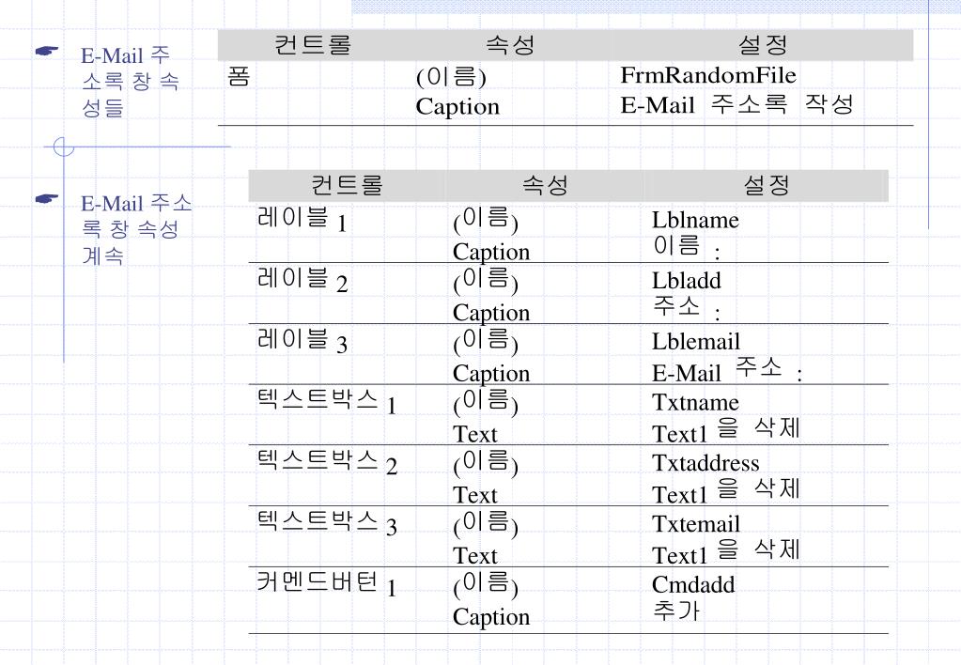Select the 'FrmRandomFile' setting value
Screen dimensions: 961x665
(x=708, y=75)
